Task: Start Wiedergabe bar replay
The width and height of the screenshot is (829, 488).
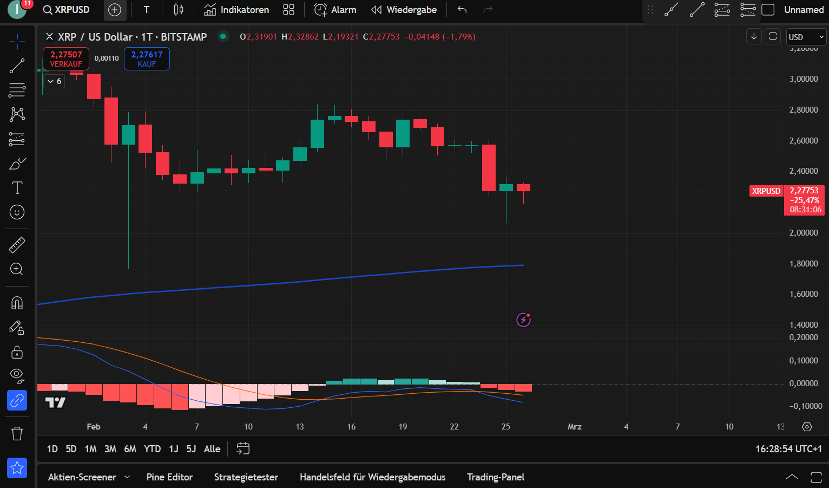Action: (404, 10)
